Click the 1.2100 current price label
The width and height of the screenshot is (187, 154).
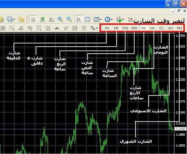tap(181, 129)
